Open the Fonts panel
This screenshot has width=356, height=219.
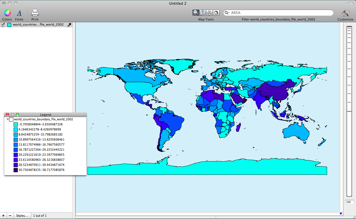click(x=19, y=13)
